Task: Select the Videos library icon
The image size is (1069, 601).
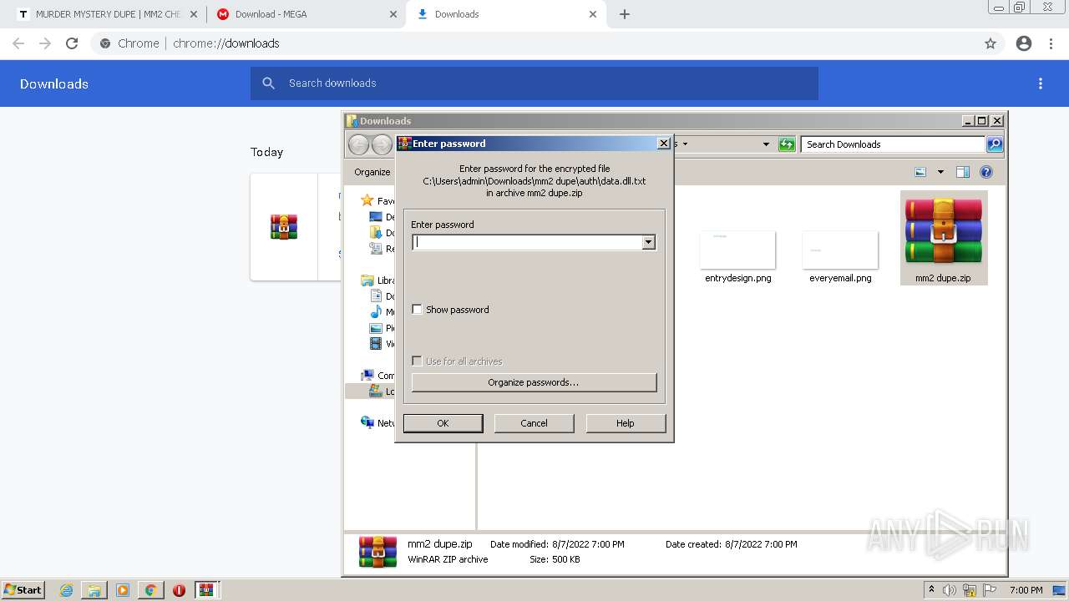Action: click(376, 343)
